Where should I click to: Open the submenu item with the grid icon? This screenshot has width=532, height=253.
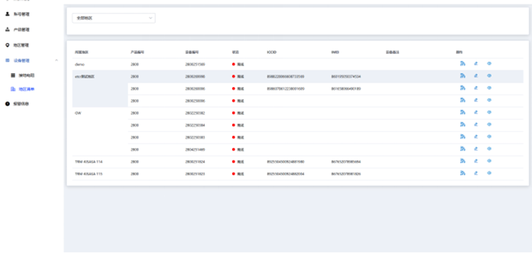point(23,75)
